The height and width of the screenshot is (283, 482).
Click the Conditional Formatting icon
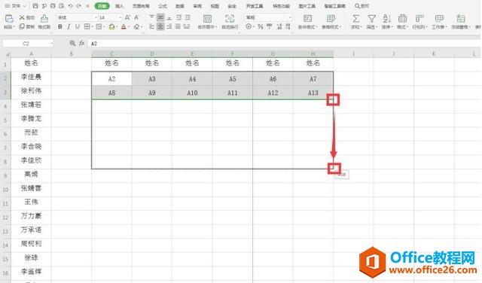(x=307, y=18)
